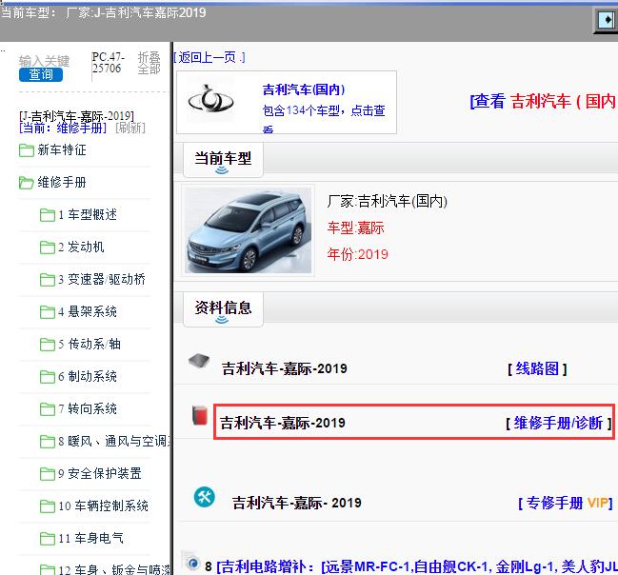The width and height of the screenshot is (618, 575).
Task: Focus the 输入关键 keyword input field
Action: 44,61
